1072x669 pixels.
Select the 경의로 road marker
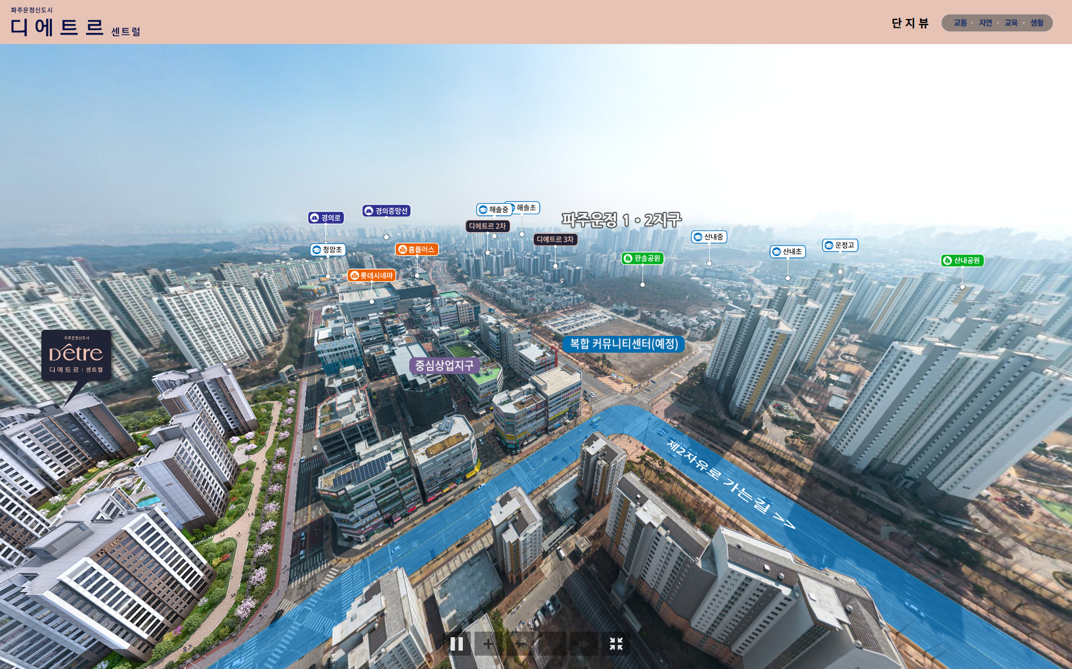tap(326, 218)
